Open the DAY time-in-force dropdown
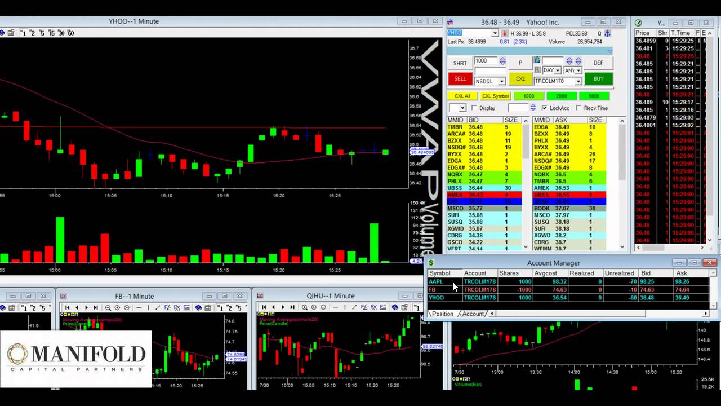721x406 pixels. [x=558, y=70]
